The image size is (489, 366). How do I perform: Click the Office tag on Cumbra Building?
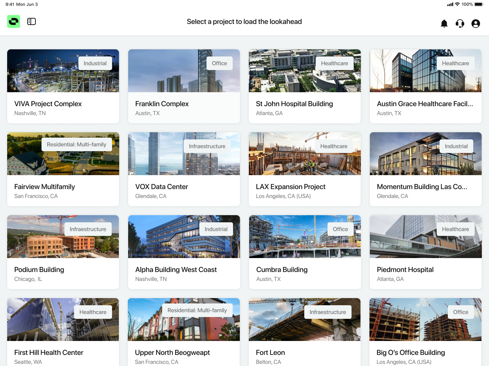(x=340, y=229)
